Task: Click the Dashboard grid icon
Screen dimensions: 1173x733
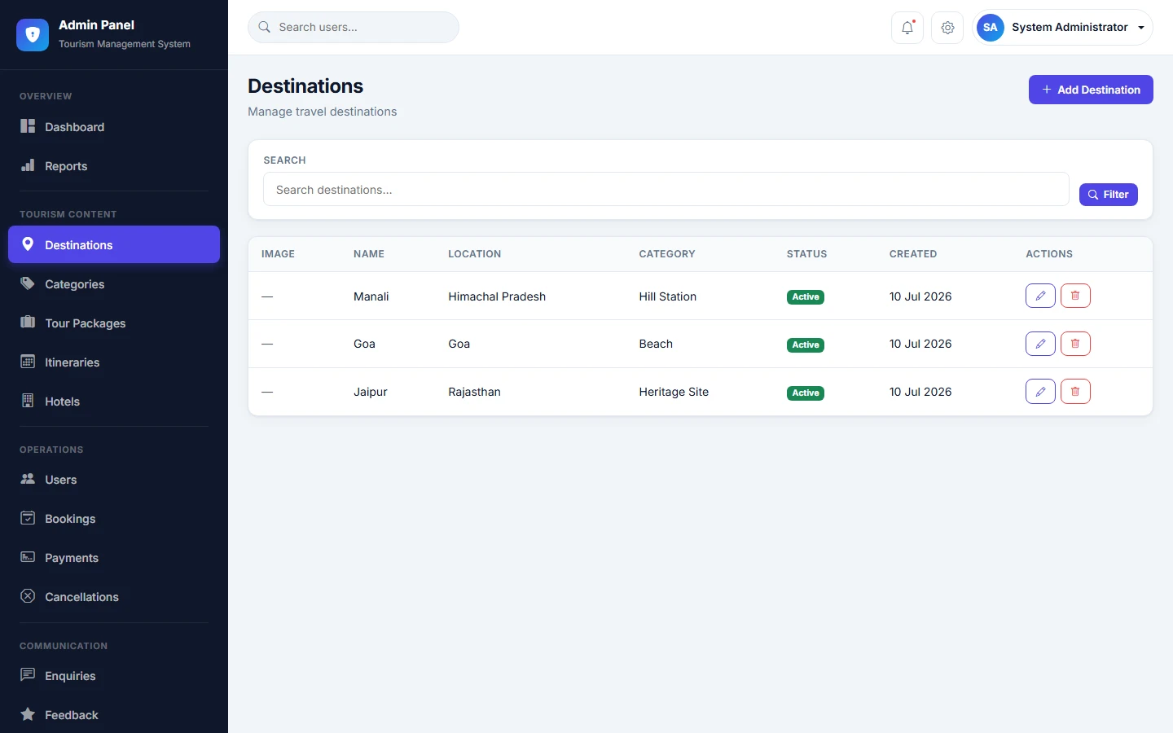Action: click(x=28, y=126)
